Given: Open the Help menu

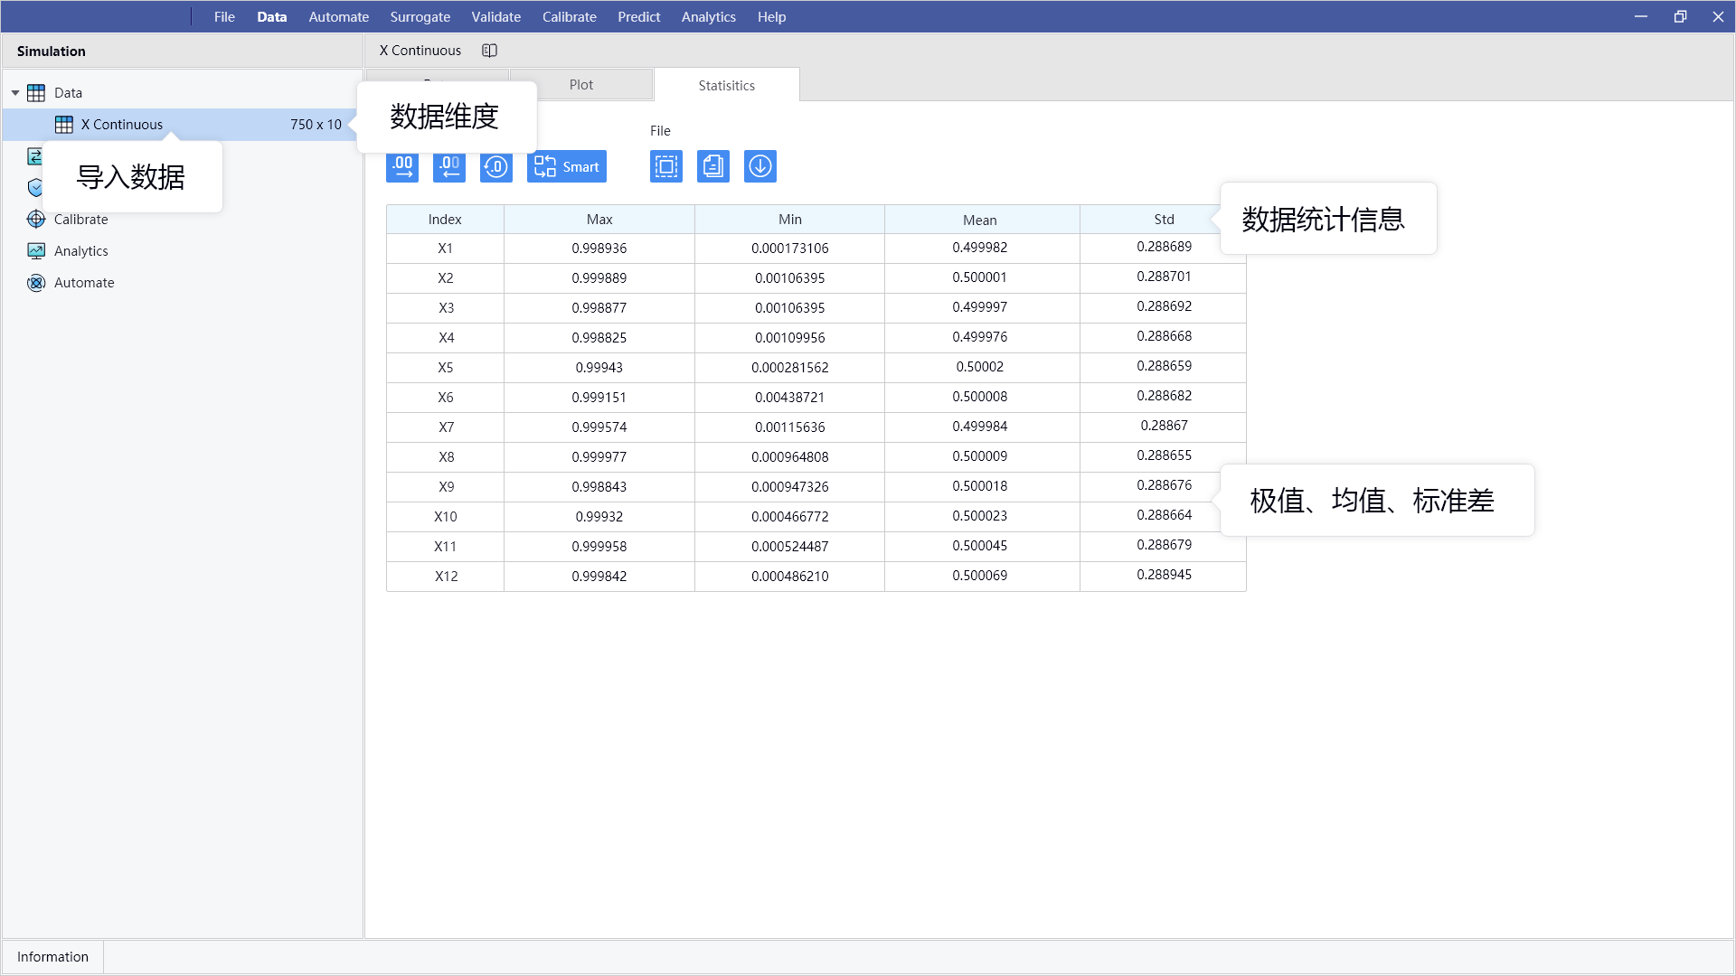Looking at the screenshot, I should click(x=772, y=16).
